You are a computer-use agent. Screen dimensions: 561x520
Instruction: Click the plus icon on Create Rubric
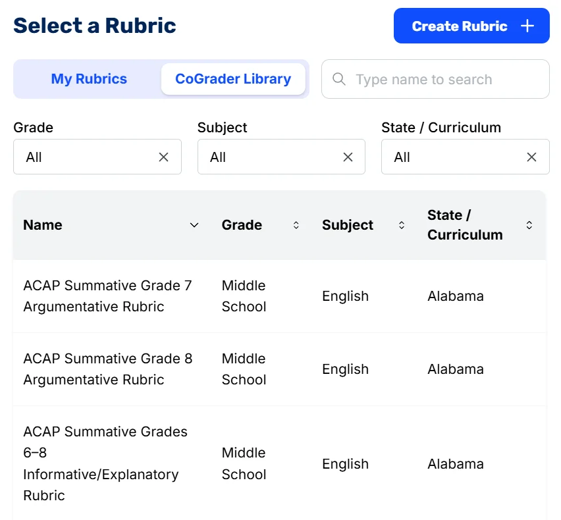click(x=527, y=25)
